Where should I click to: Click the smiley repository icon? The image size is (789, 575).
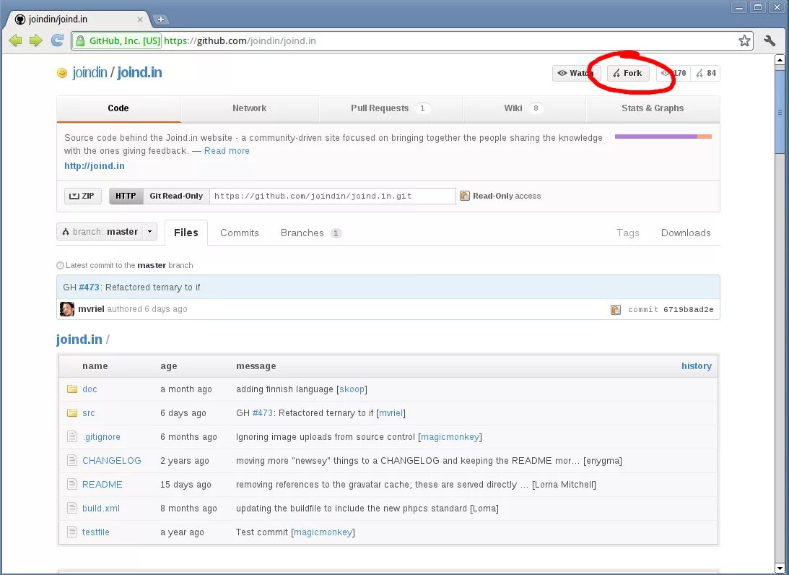(x=62, y=73)
